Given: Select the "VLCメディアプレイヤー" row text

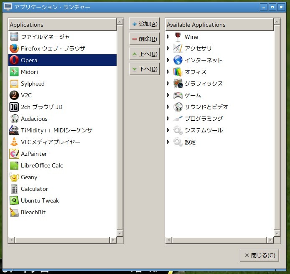Looking at the screenshot, I should pyautogui.click(x=51, y=142).
